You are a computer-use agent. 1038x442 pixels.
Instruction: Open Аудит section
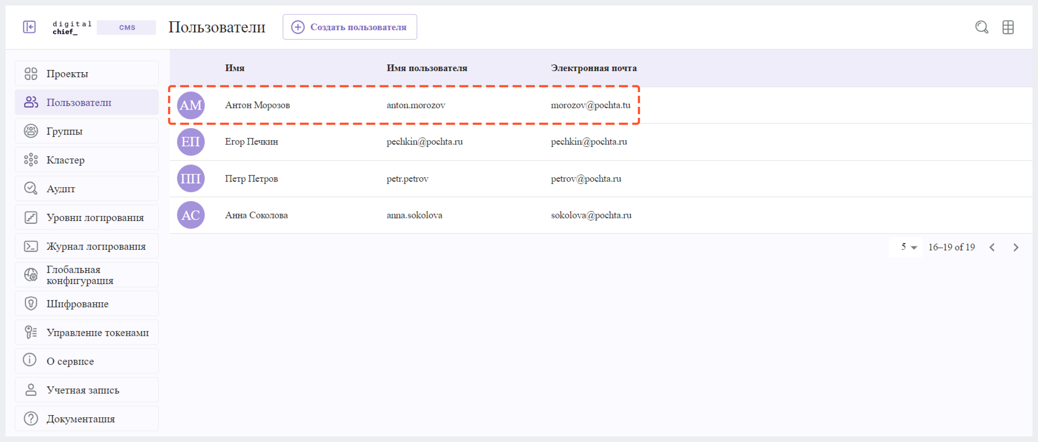coord(87,189)
